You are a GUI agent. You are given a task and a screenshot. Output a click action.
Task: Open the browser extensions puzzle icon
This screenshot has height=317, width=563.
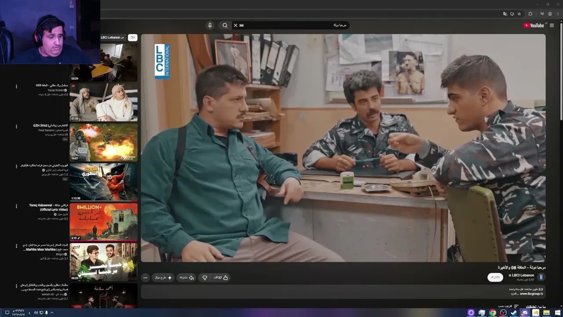pyautogui.click(x=530, y=14)
